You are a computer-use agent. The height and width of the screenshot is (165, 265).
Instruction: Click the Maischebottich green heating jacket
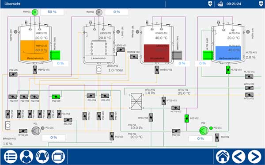(x=55, y=55)
